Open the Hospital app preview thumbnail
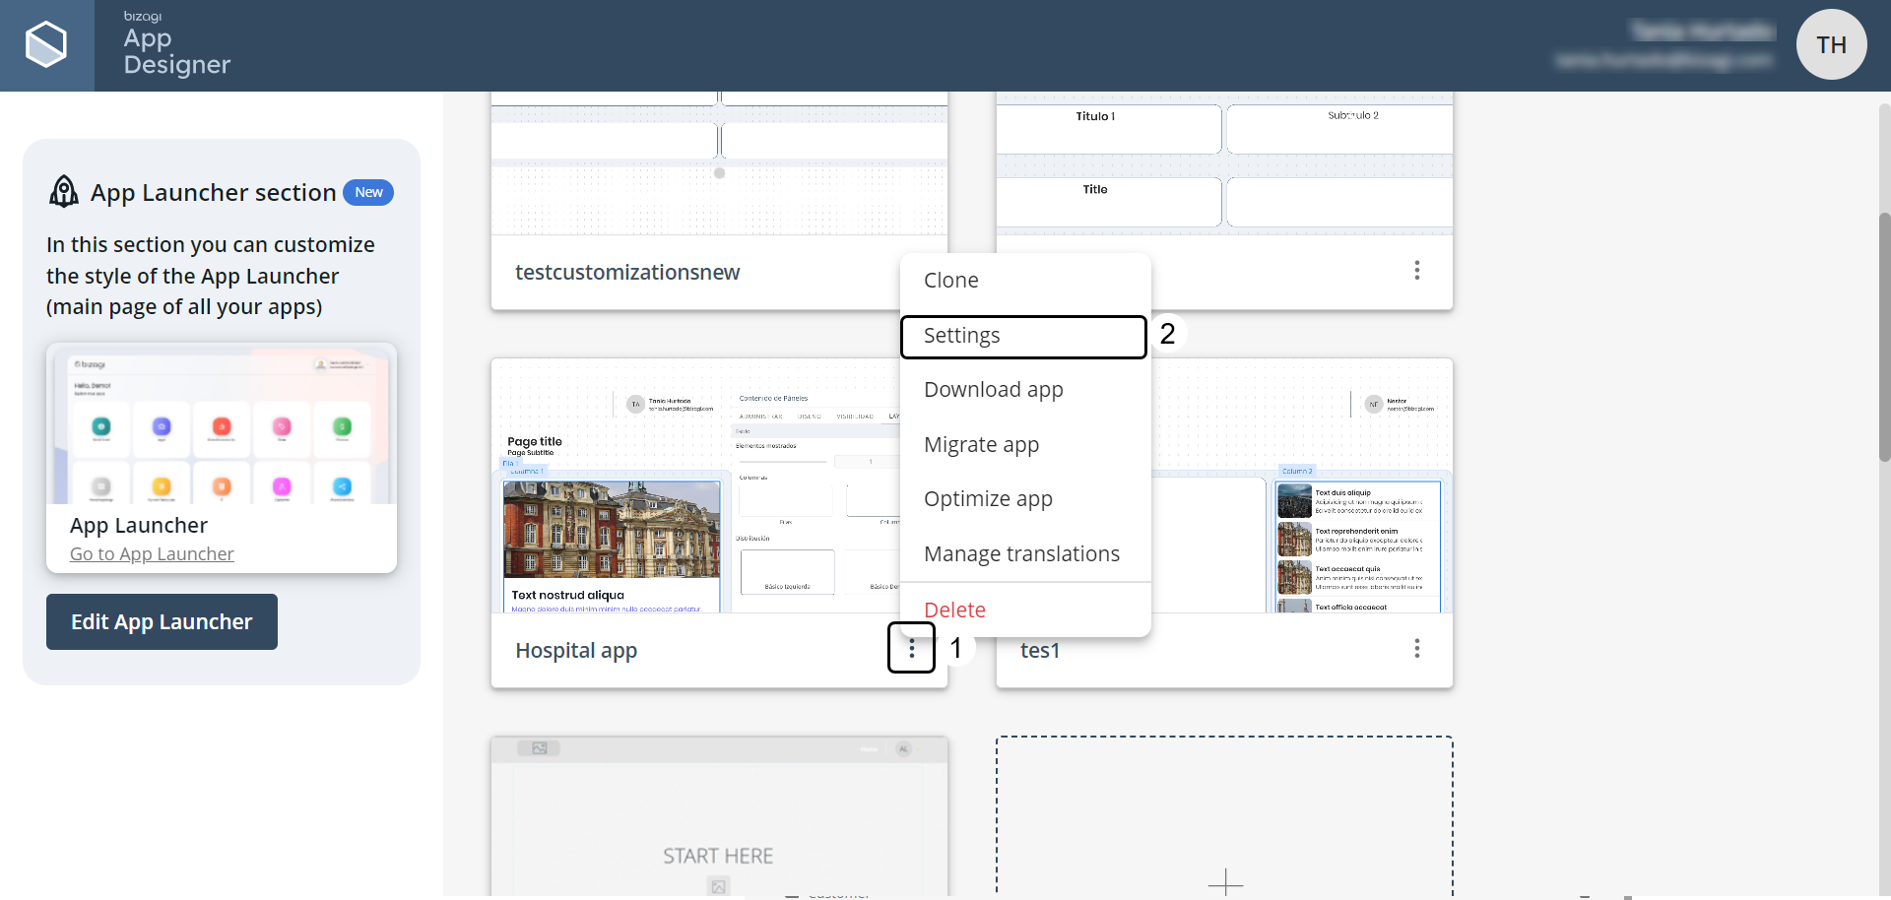 [695, 485]
